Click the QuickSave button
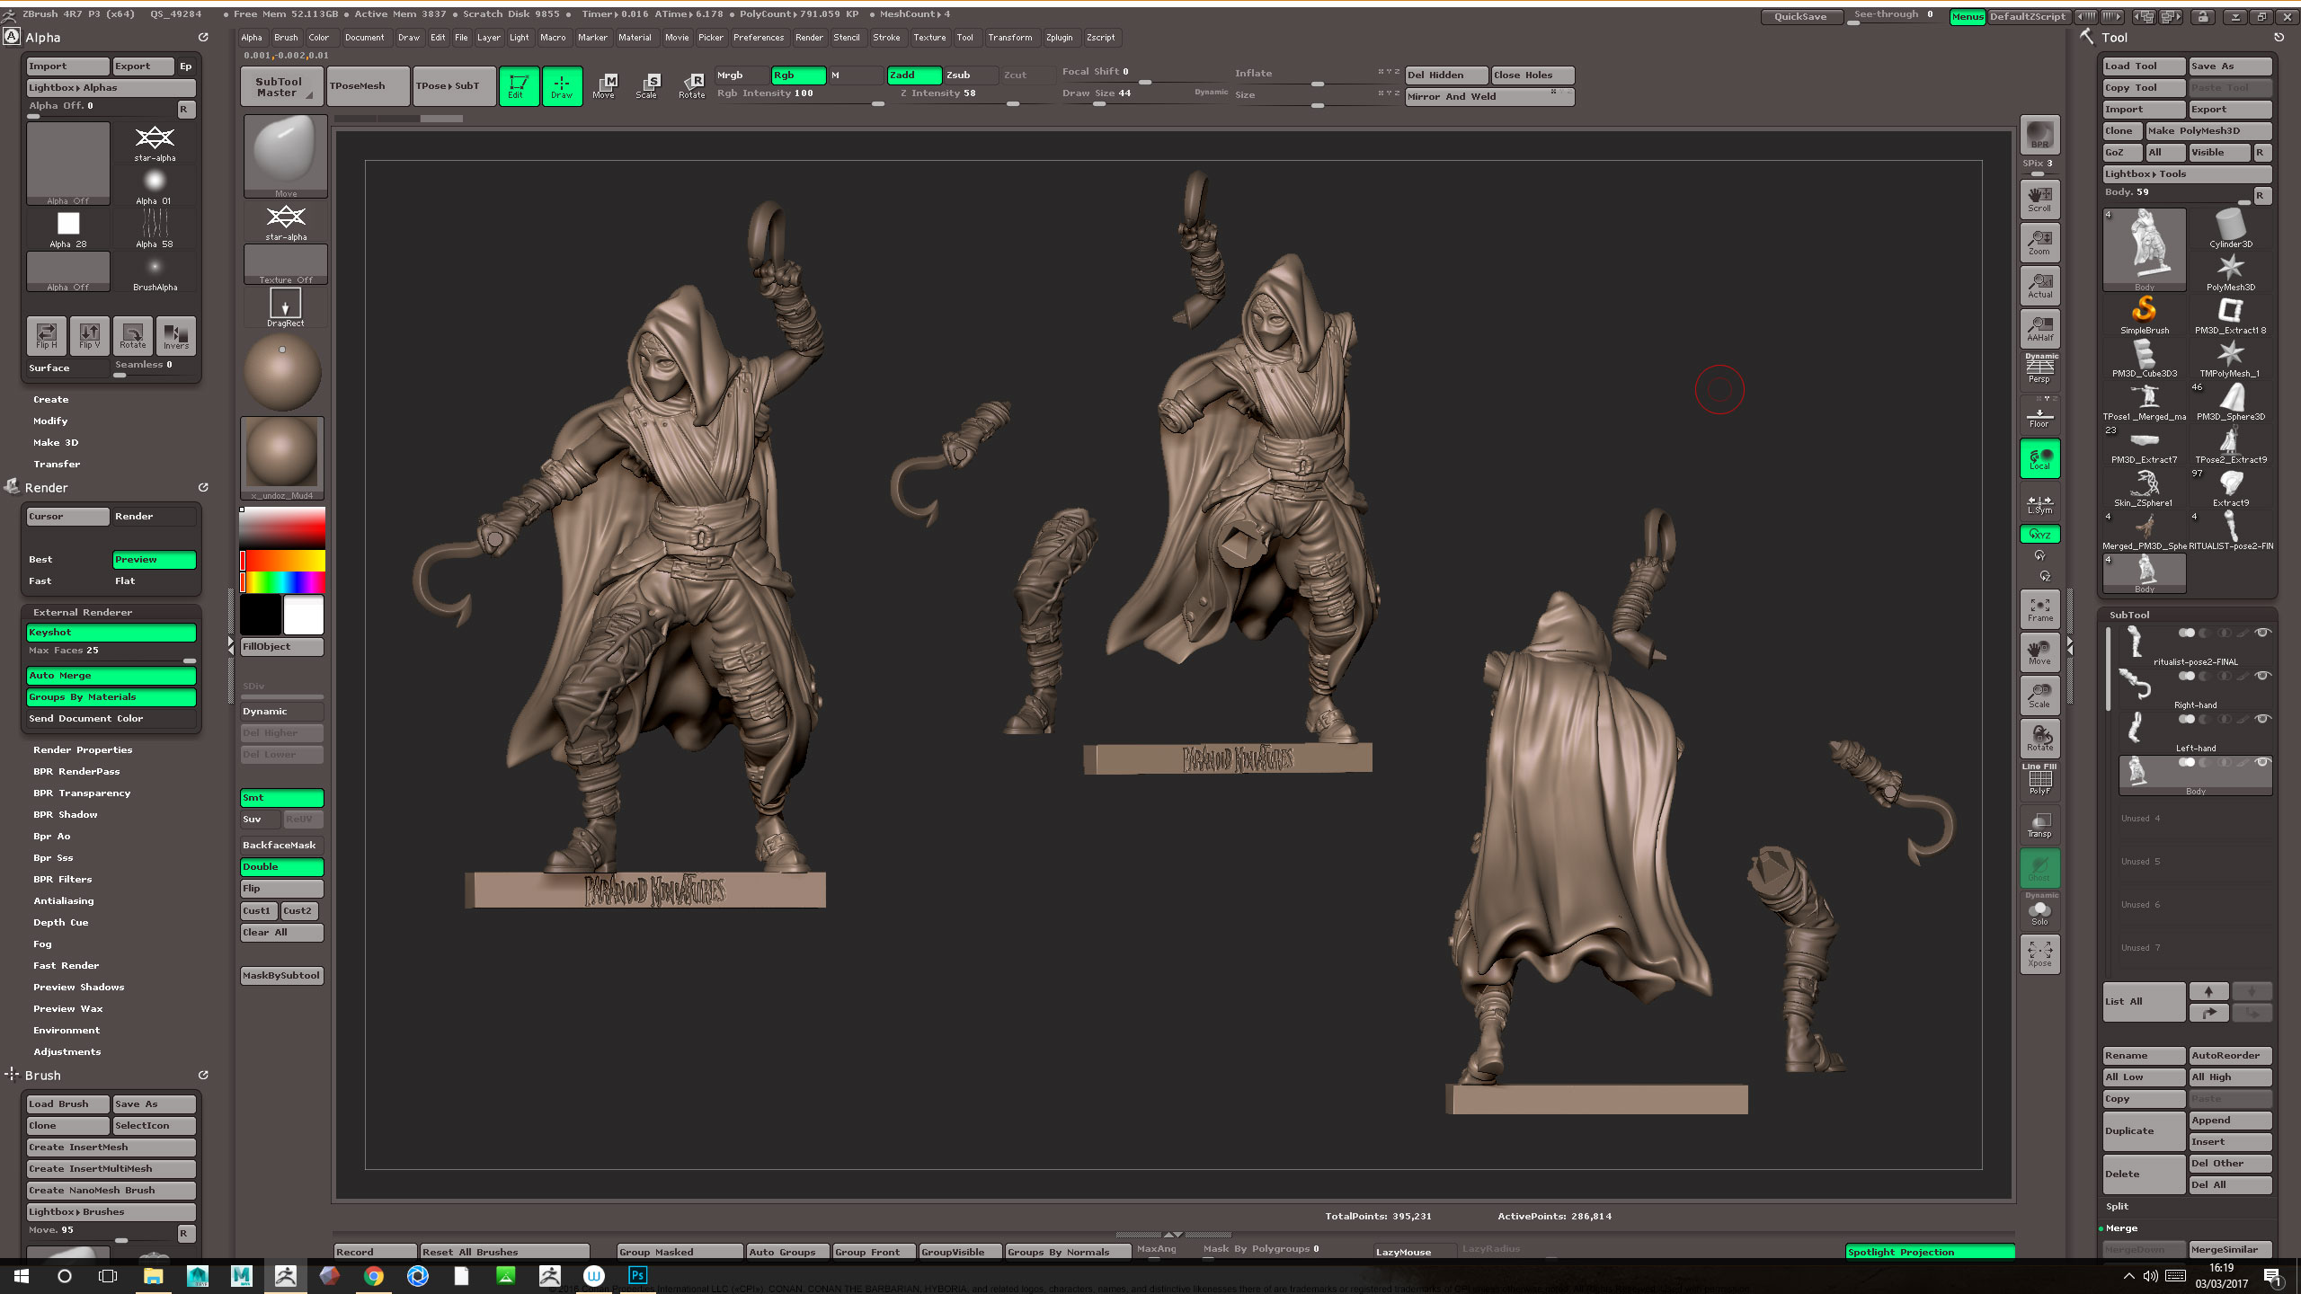 [1800, 16]
